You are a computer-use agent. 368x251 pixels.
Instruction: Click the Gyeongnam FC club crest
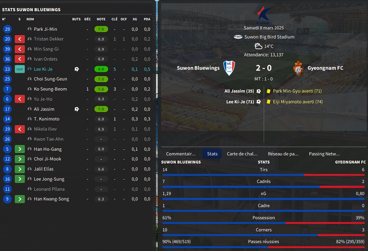[x=299, y=68]
